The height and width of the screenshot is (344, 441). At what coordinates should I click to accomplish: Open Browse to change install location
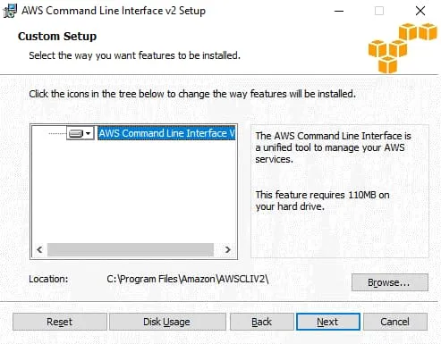coord(390,282)
